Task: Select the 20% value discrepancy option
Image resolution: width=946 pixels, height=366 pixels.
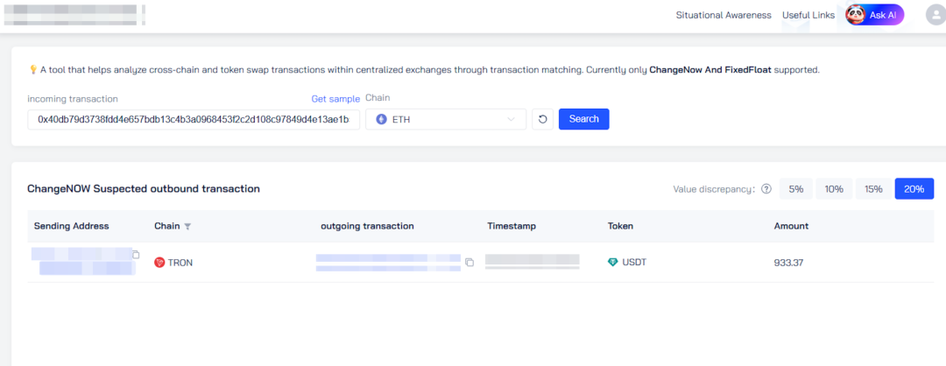Action: click(914, 189)
